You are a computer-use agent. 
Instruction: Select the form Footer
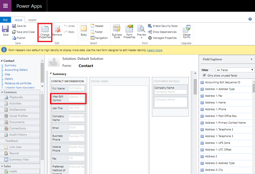pos(97,32)
